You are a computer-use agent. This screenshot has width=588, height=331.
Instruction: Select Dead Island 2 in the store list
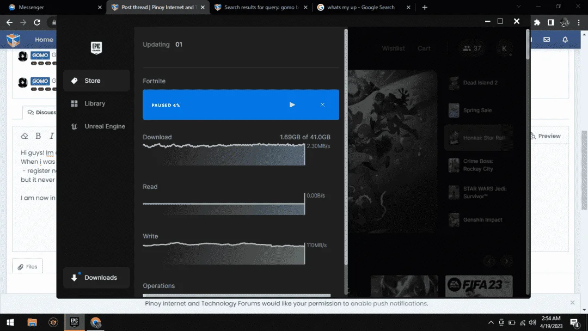479,83
